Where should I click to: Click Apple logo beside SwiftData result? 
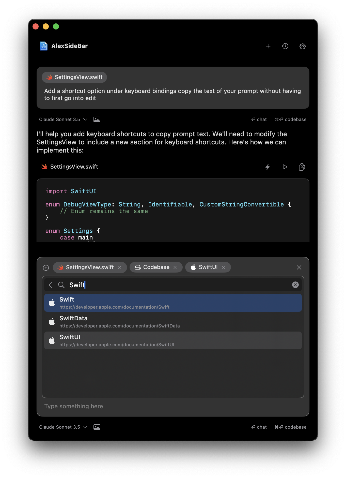pos(52,321)
